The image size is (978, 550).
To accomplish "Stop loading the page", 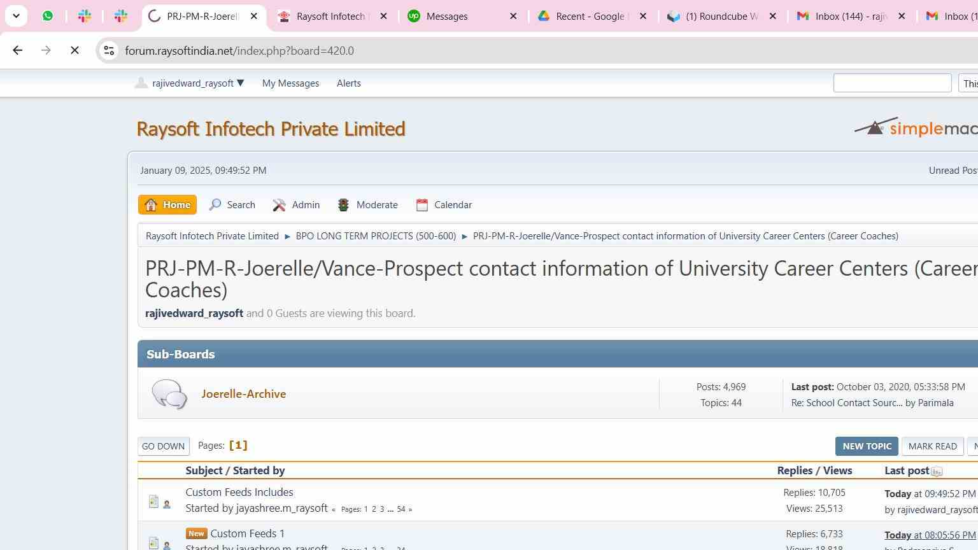I will (74, 50).
